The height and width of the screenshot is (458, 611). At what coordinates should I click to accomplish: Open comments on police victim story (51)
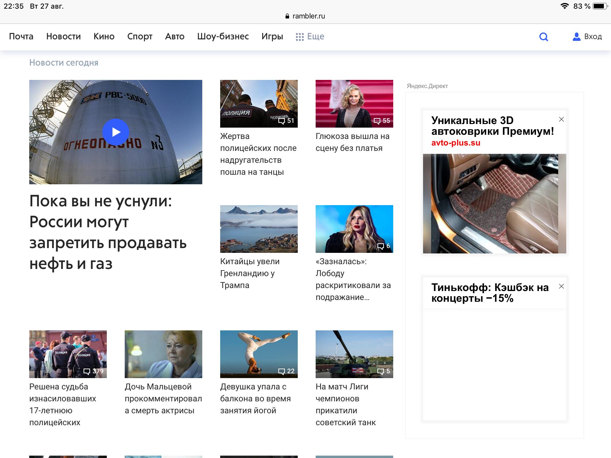click(x=286, y=120)
